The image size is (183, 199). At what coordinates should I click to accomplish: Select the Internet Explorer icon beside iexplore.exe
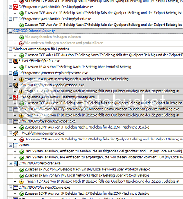(16, 73)
